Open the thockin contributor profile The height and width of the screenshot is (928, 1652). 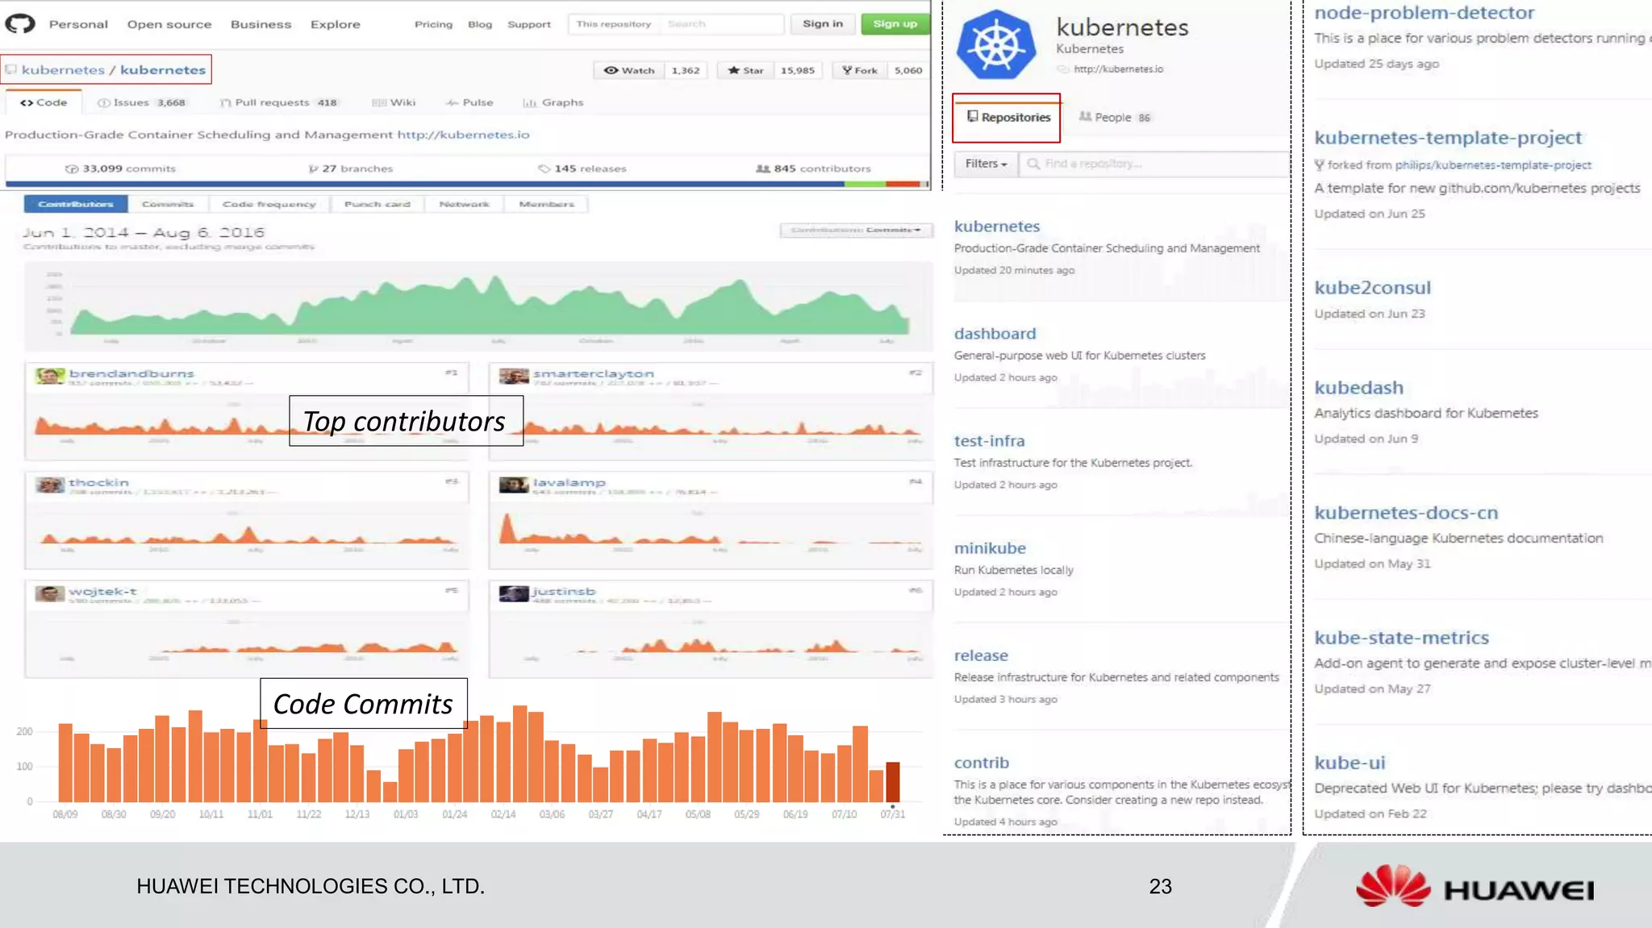98,482
